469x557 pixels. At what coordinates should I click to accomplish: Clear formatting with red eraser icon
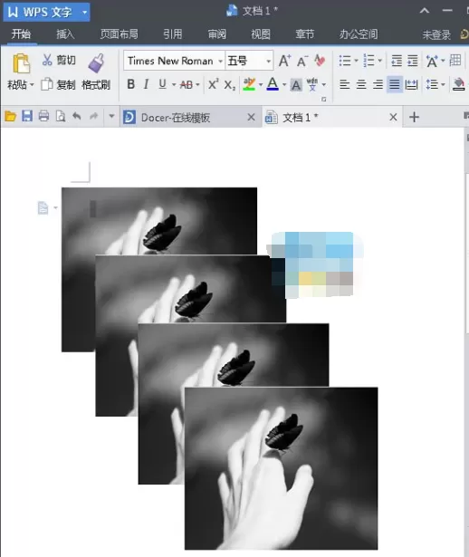[320, 61]
